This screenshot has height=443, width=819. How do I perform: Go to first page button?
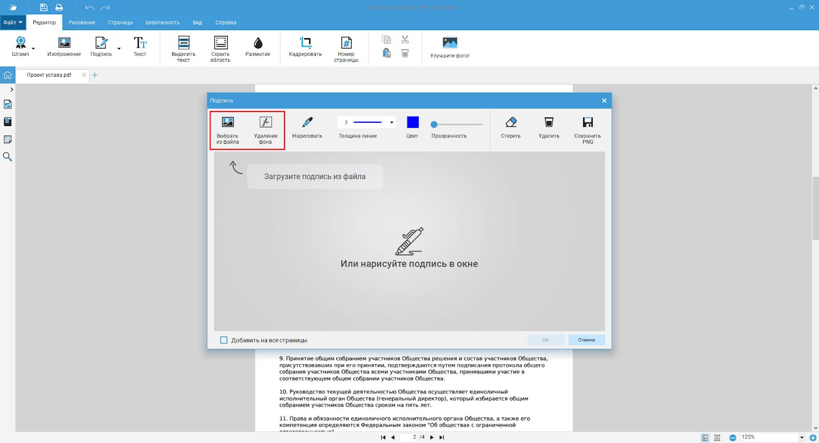pos(383,437)
